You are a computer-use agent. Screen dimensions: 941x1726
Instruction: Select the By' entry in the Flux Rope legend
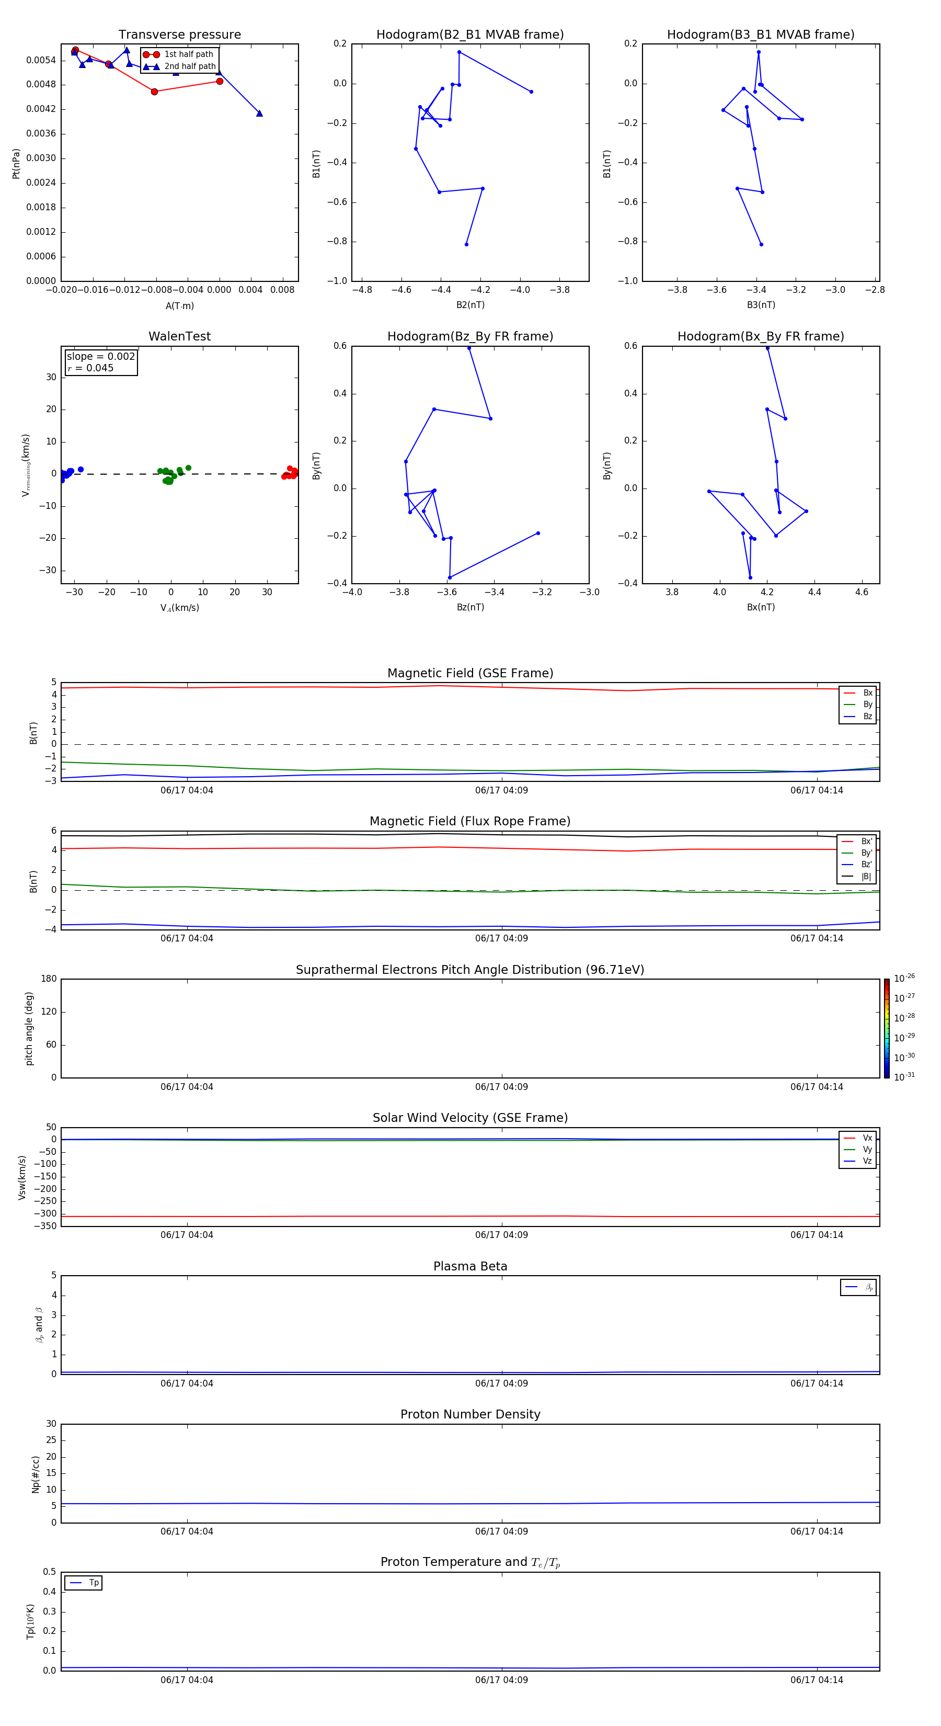(857, 853)
